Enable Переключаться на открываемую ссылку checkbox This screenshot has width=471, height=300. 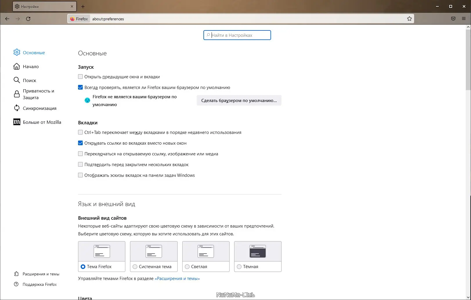coord(80,154)
